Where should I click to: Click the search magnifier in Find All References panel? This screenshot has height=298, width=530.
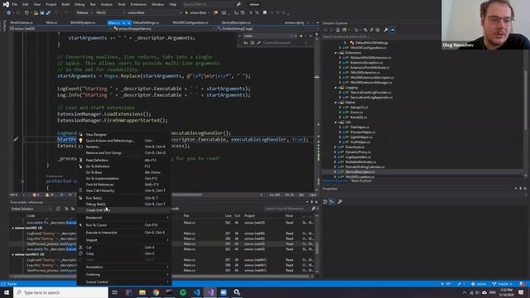pyautogui.click(x=313, y=209)
